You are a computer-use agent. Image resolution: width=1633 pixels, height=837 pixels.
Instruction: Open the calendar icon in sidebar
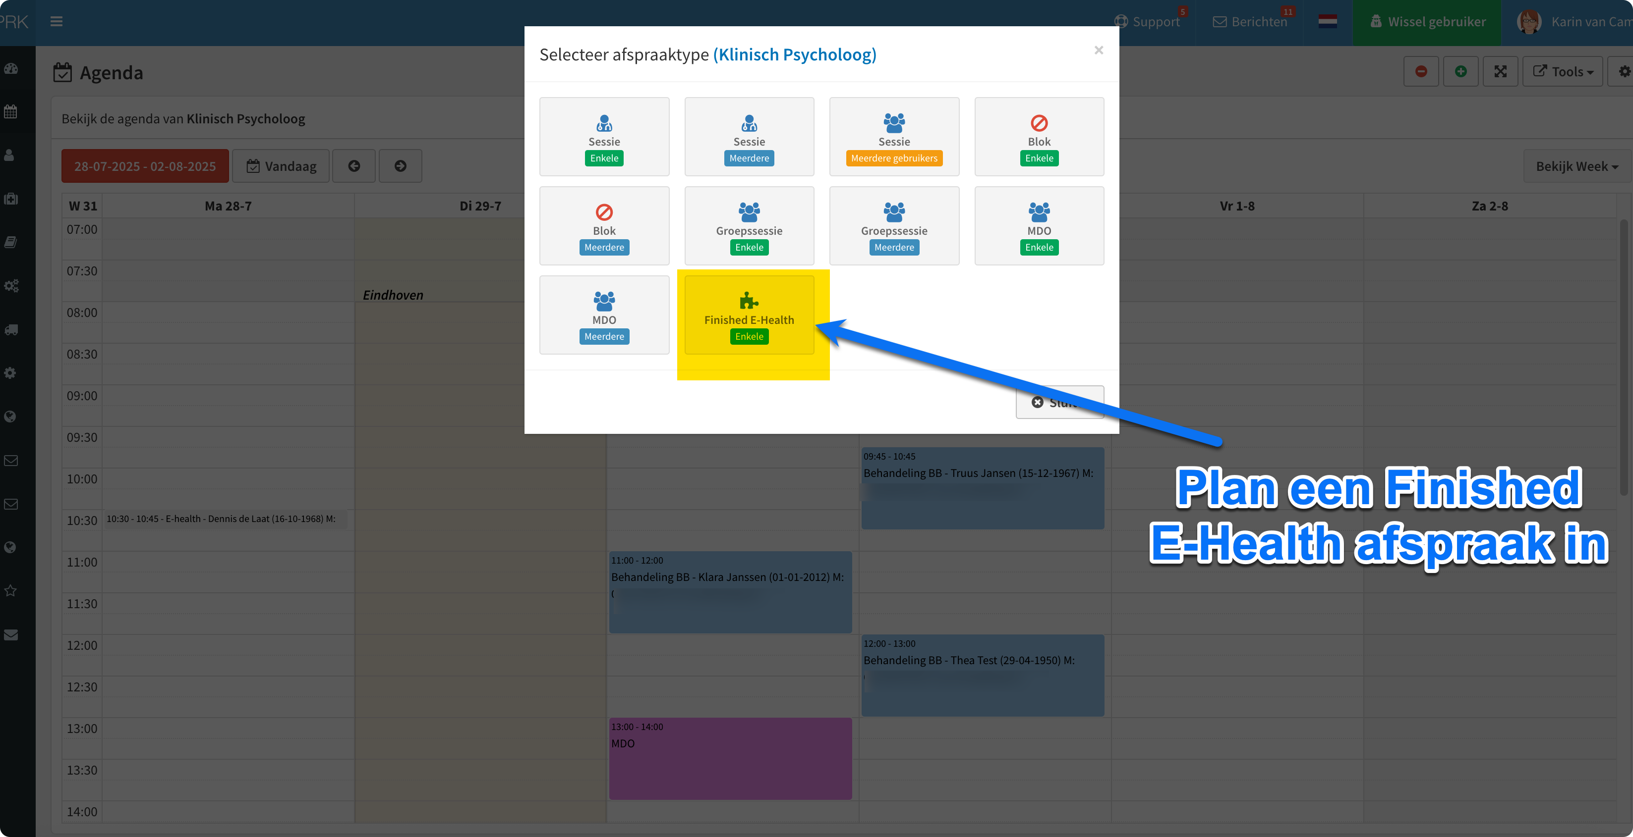[11, 112]
